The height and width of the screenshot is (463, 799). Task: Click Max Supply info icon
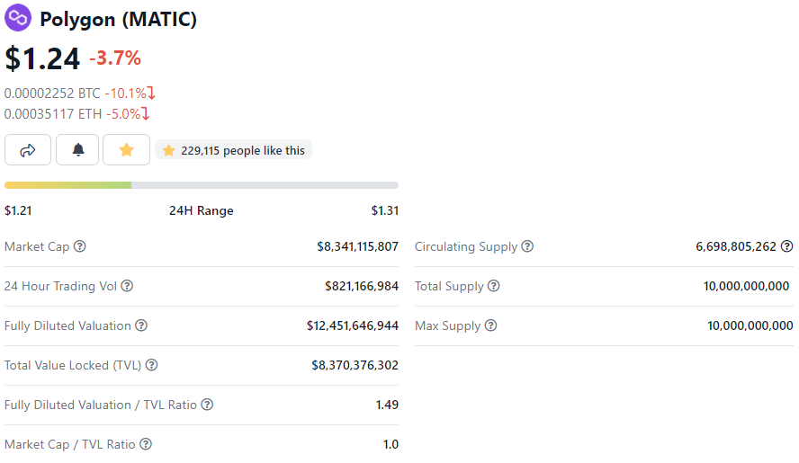pyautogui.click(x=490, y=325)
